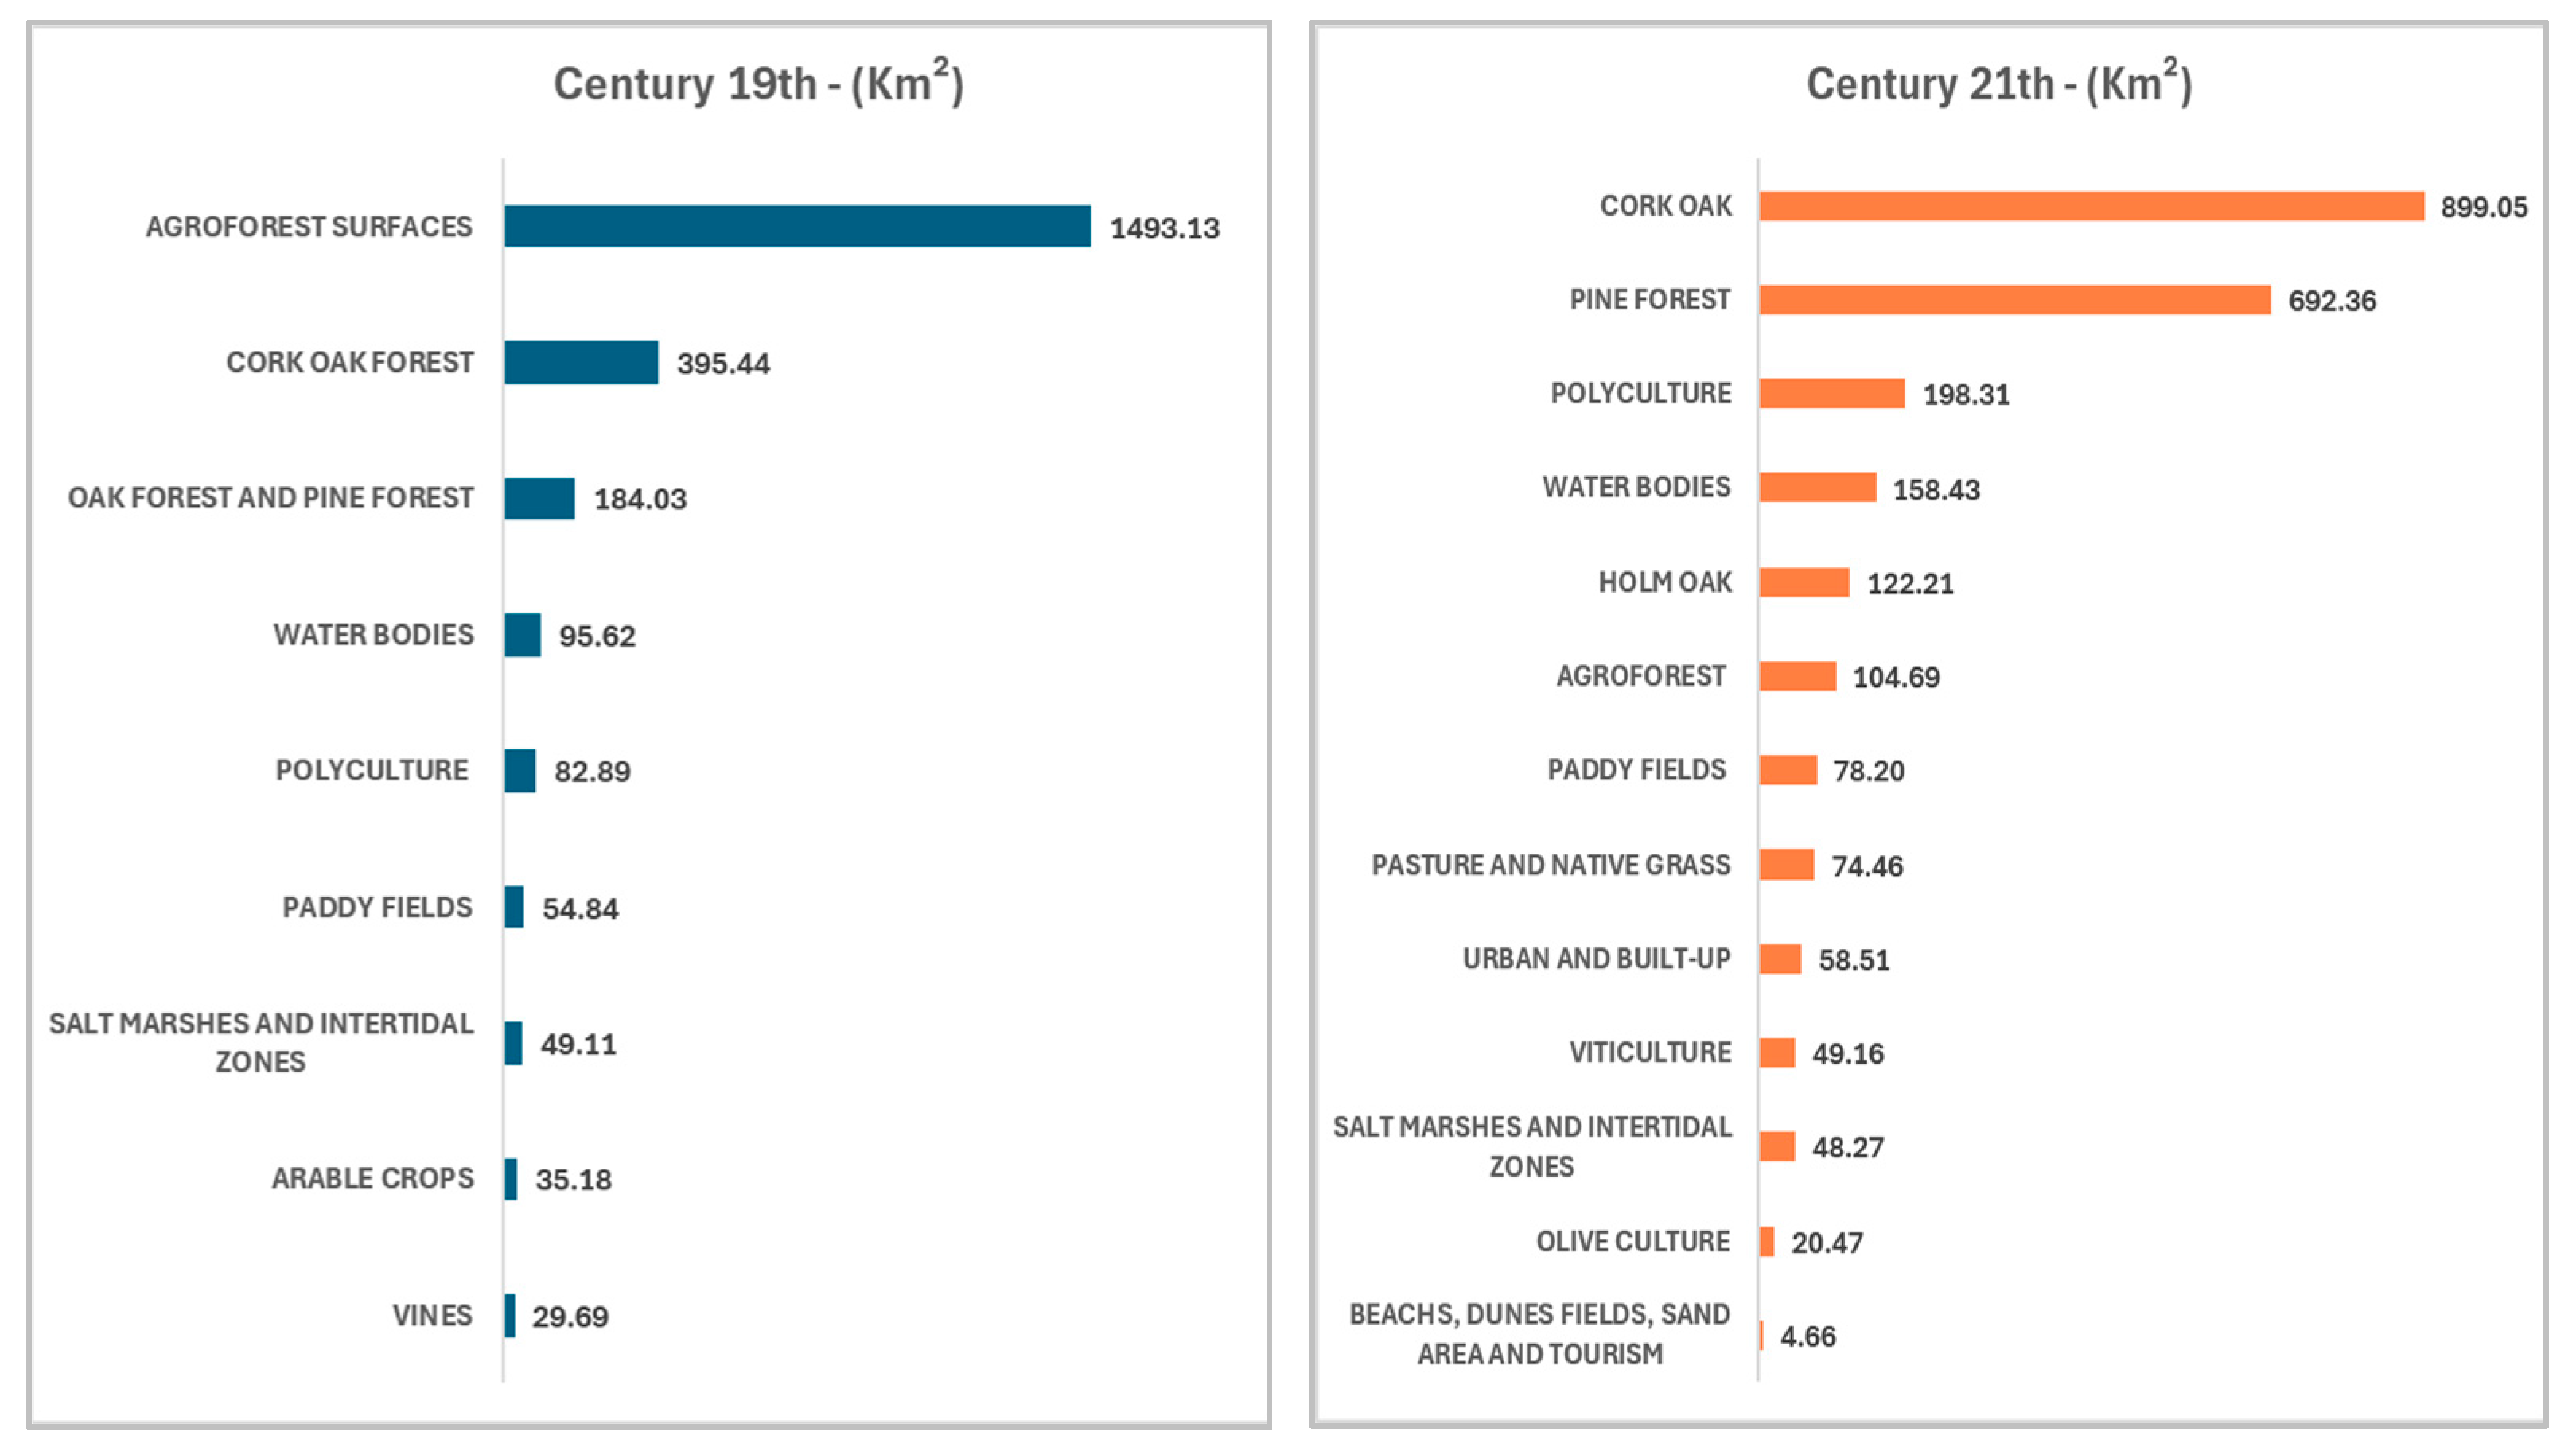The image size is (2576, 1455).
Task: Click the Cork Oak Forest blue bar
Action: [x=581, y=362]
